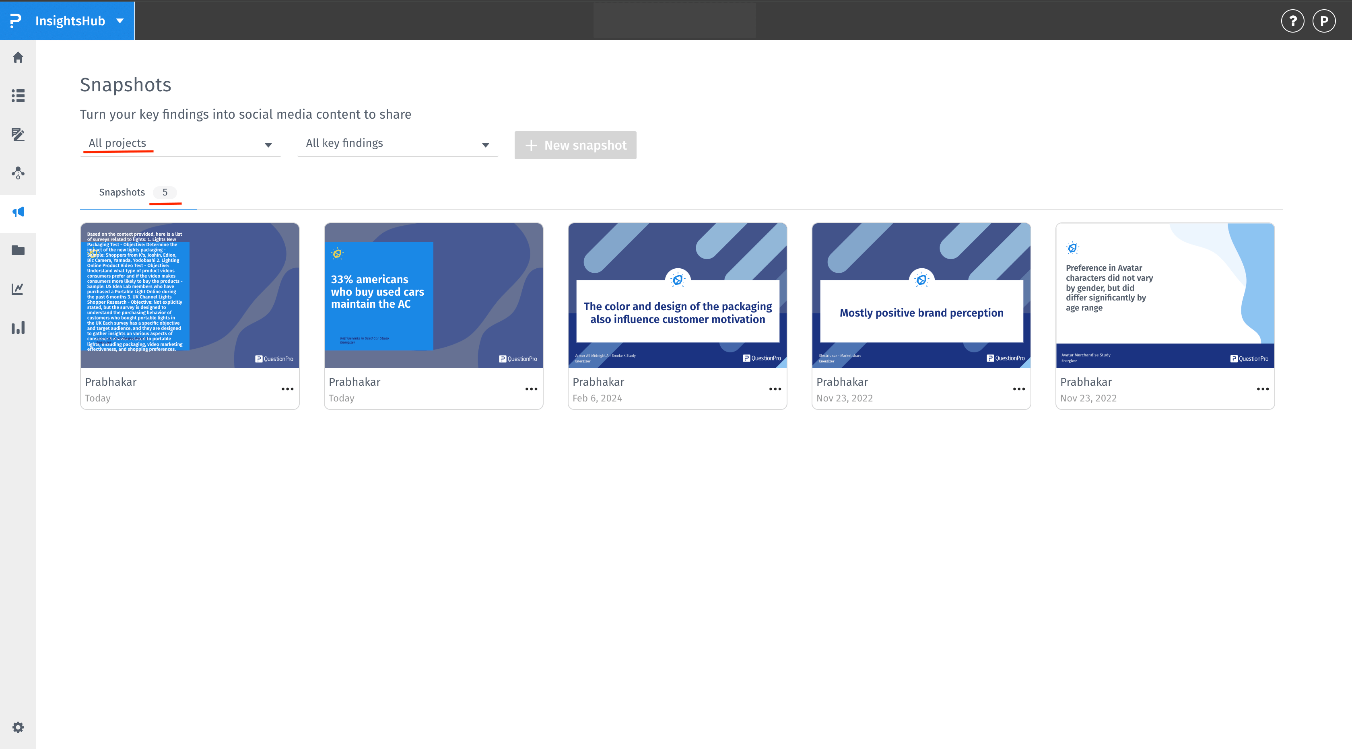The width and height of the screenshot is (1352, 749).
Task: Click the line chart sidebar icon
Action: (18, 289)
